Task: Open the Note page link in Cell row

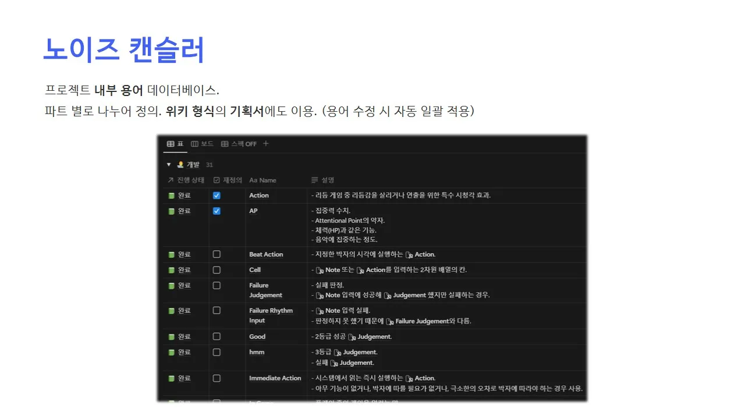Action: click(328, 270)
